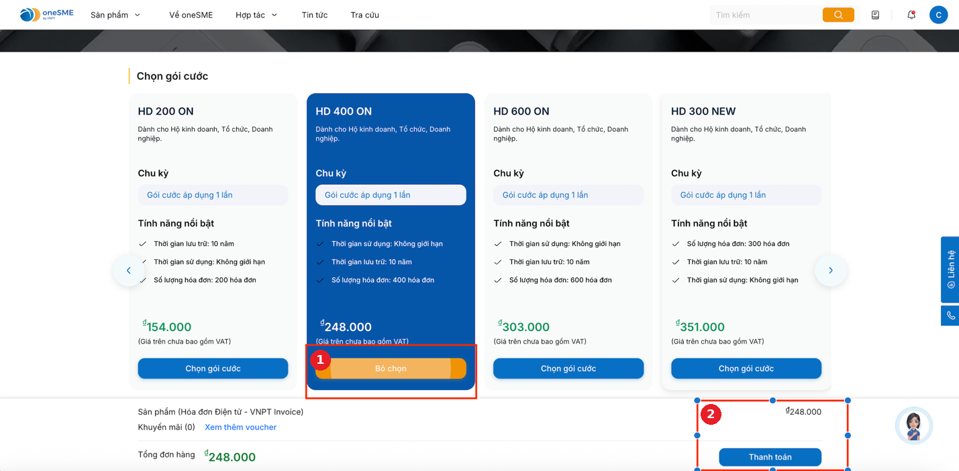Open the Chu kỳ selector for HD 600 ON
The image size is (959, 471).
click(568, 195)
